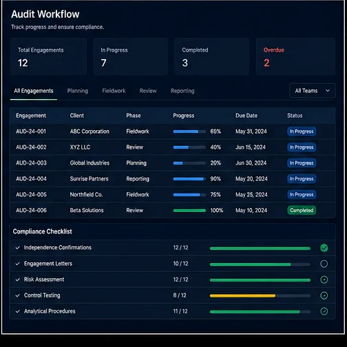The image size is (347, 347).
Task: Click the checkmark icon beside Control Testing
Action: click(17, 295)
